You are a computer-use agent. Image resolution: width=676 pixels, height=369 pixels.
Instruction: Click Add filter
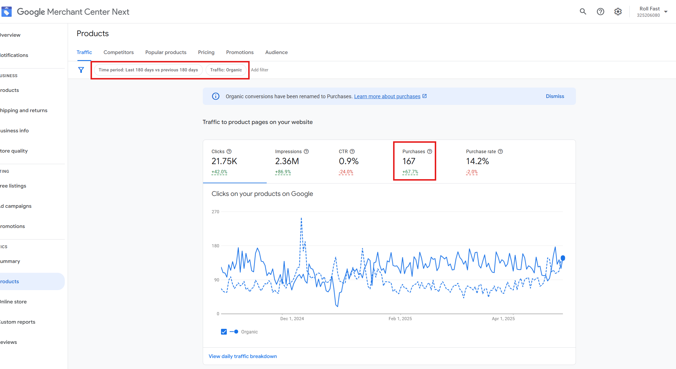click(259, 70)
